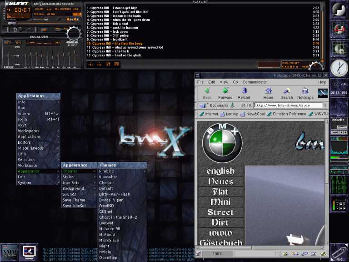Viewport: 349px width, 262px height.
Task: Click the sprocket gear in XMMS player
Action: pos(74,35)
